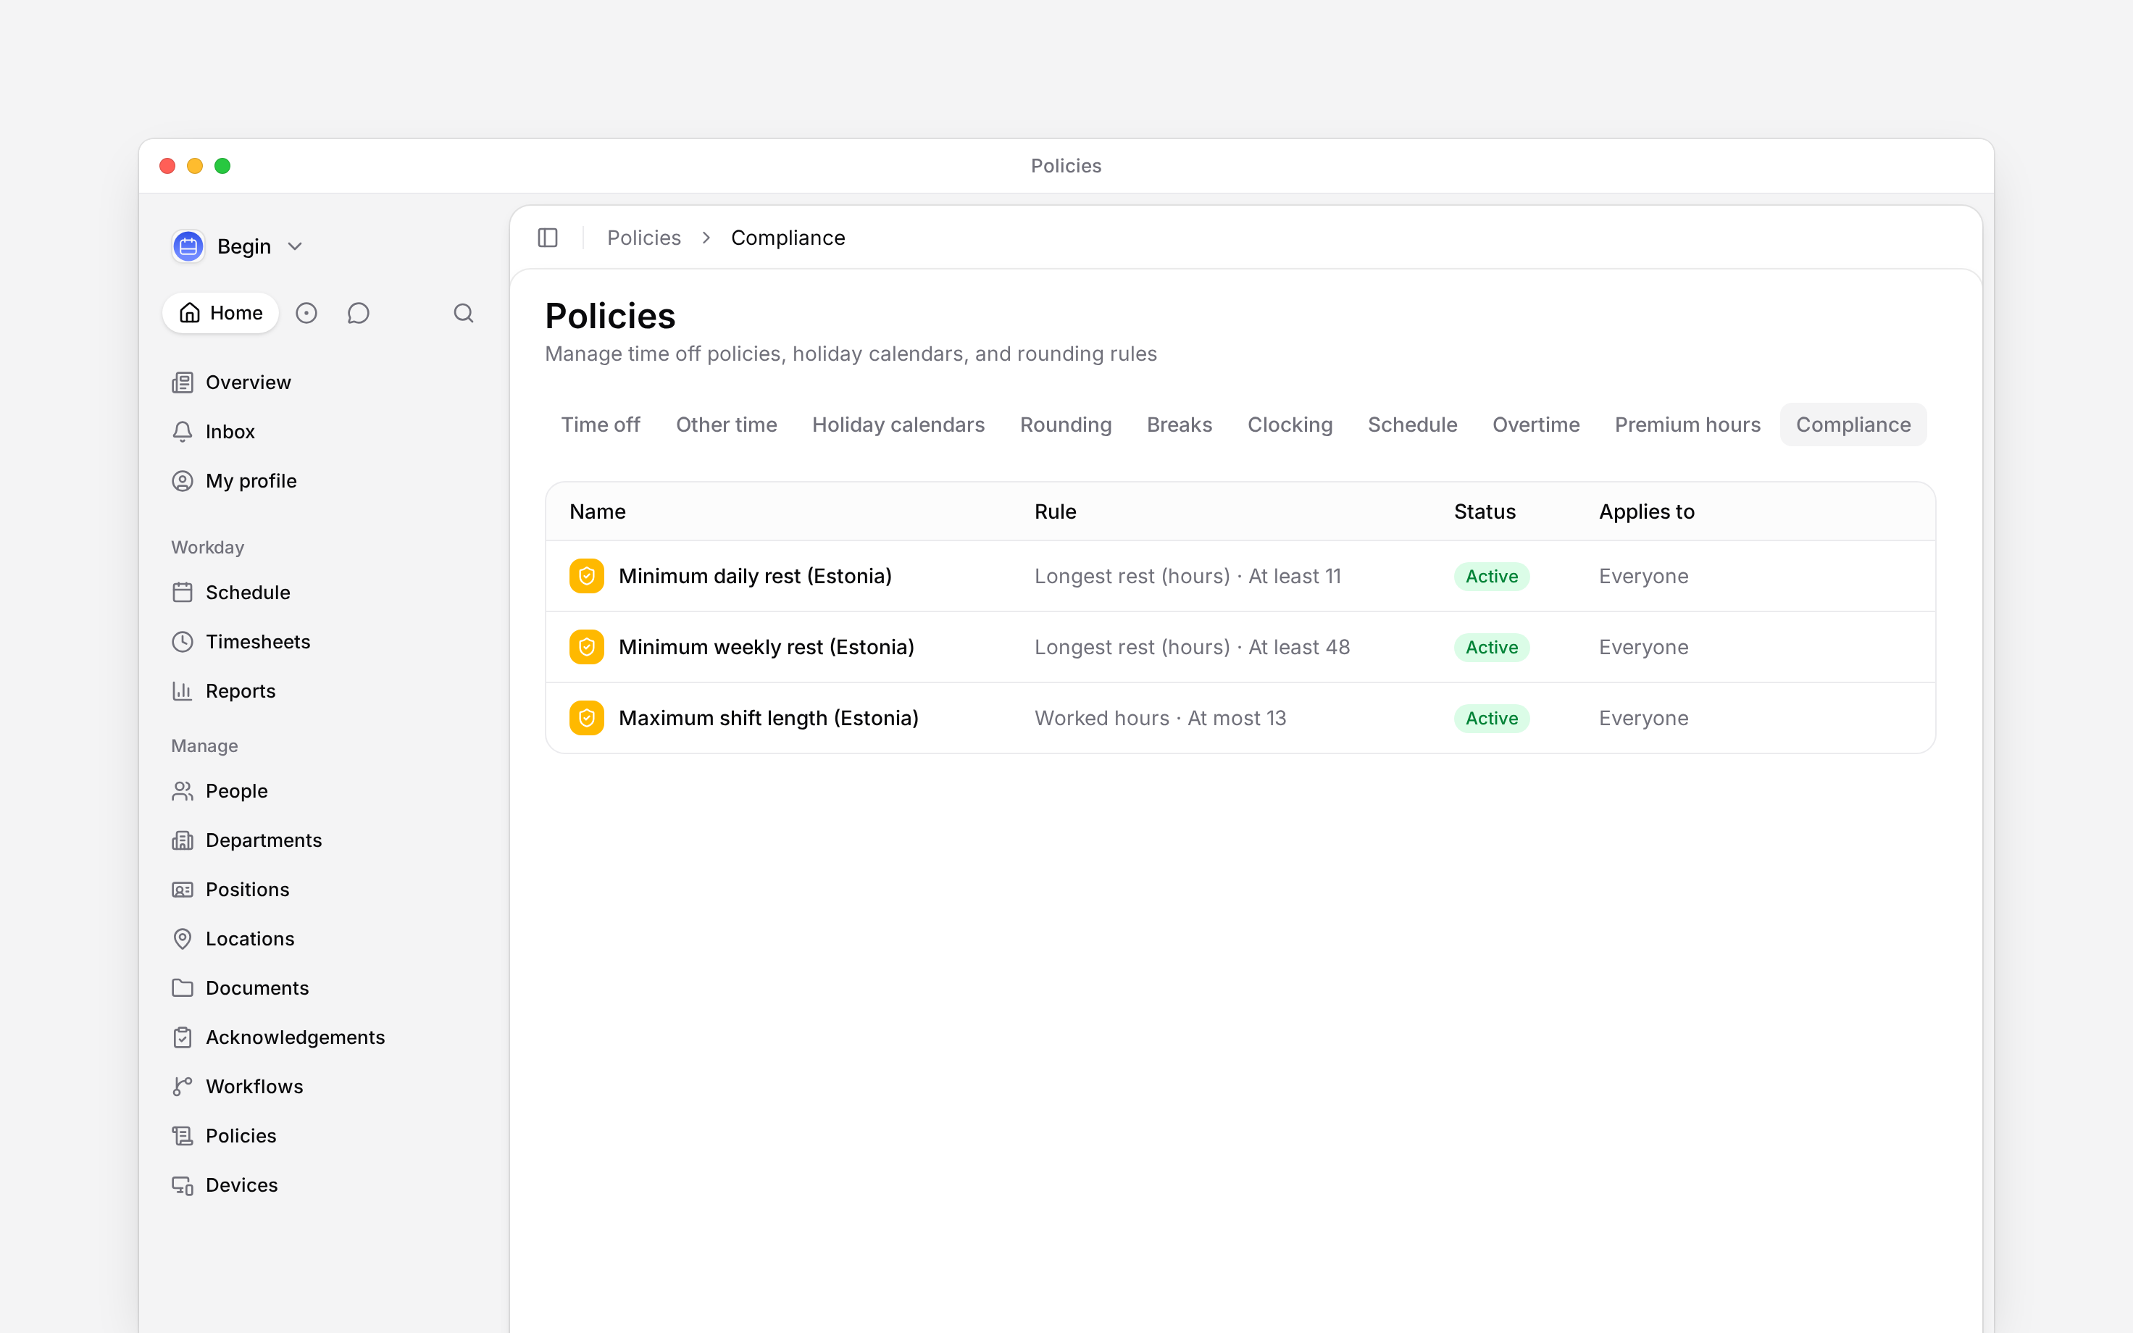Screen dimensions: 2133x1333
Task: Click the Acknowledgements clipboard icon
Action: pyautogui.click(x=183, y=1037)
